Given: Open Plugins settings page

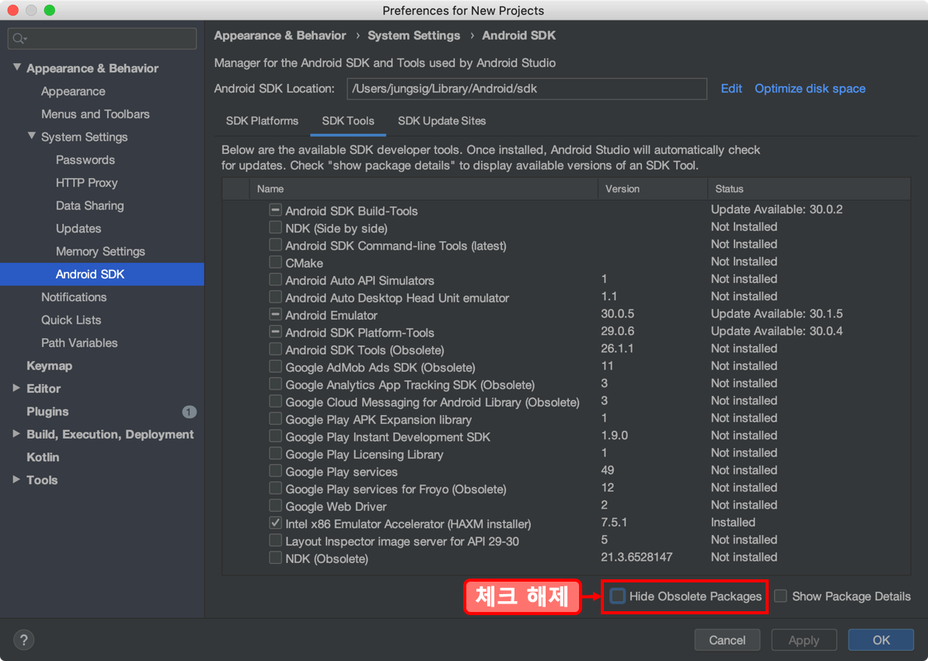Looking at the screenshot, I should click(x=47, y=411).
